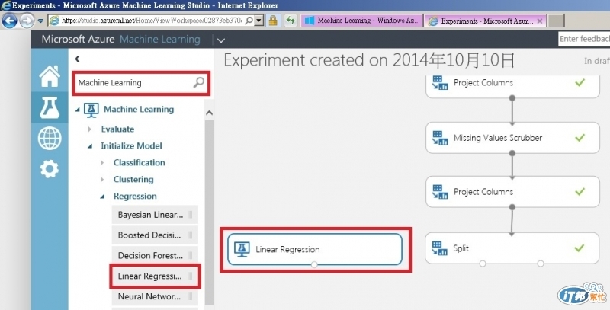This screenshot has height=310, width=610.
Task: Select Boosted Decision module in palette
Action: pos(155,235)
